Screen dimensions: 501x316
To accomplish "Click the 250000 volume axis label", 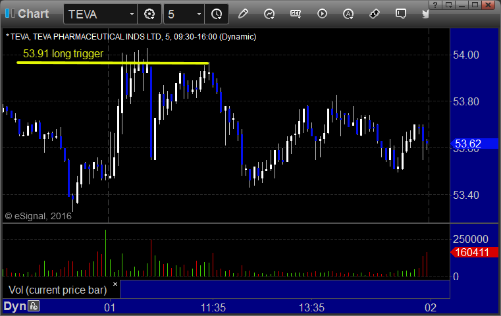I will click(471, 239).
